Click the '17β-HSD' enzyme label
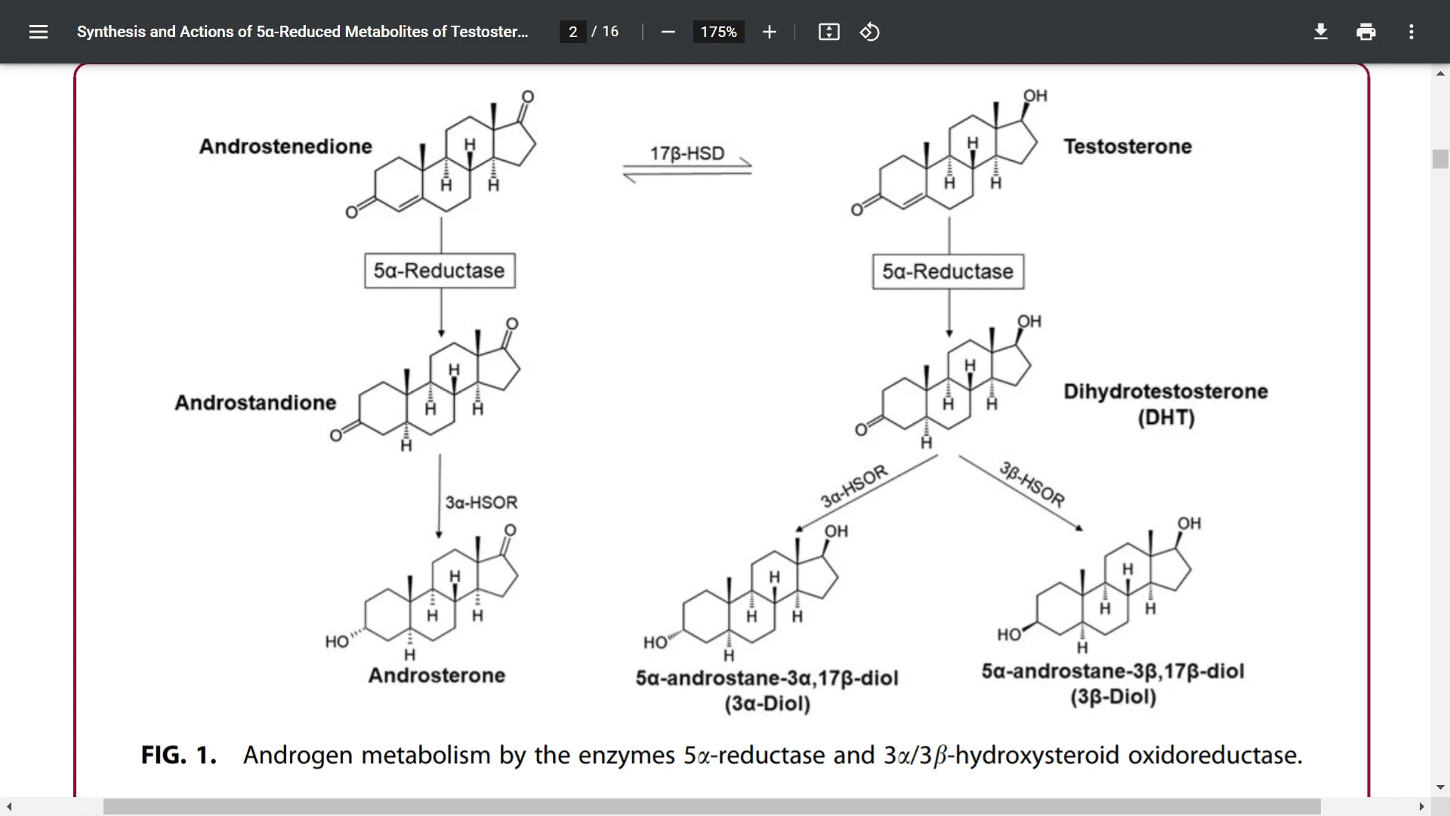The width and height of the screenshot is (1450, 816). [687, 153]
